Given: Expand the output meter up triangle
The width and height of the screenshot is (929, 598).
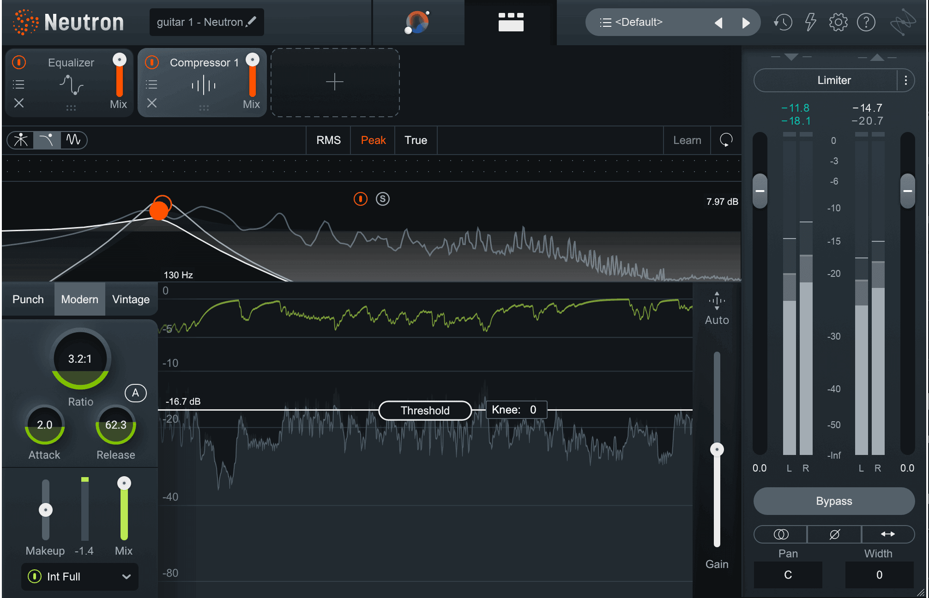Looking at the screenshot, I should pos(877,57).
